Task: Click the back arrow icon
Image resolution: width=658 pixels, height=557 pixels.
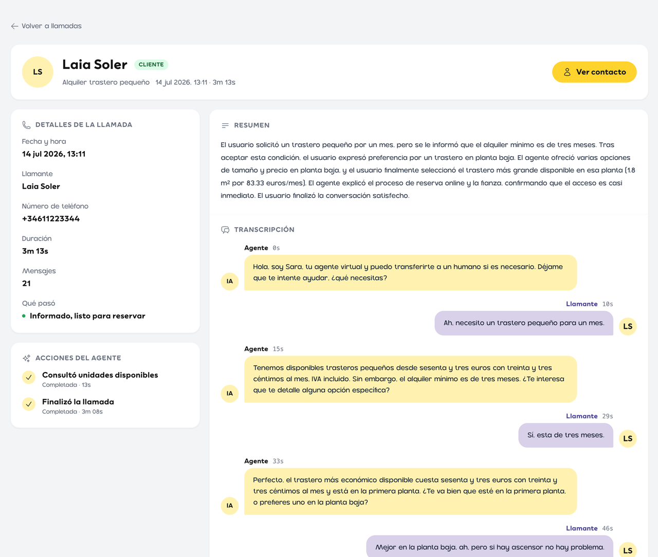Action: 15,26
